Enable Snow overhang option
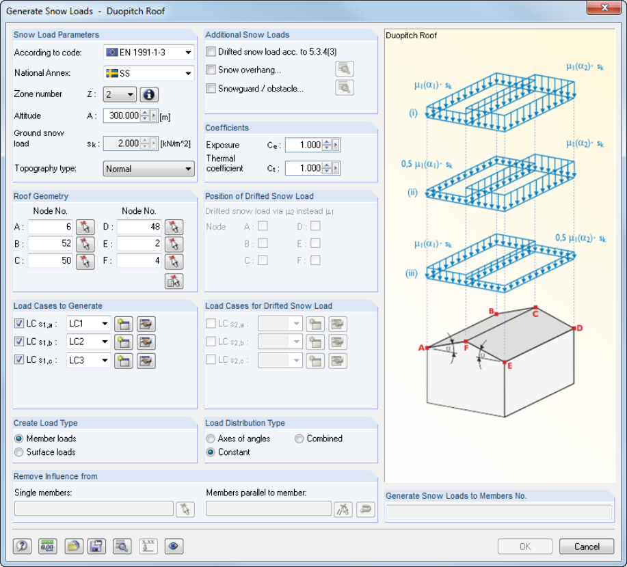The width and height of the screenshot is (627, 567). (x=211, y=70)
